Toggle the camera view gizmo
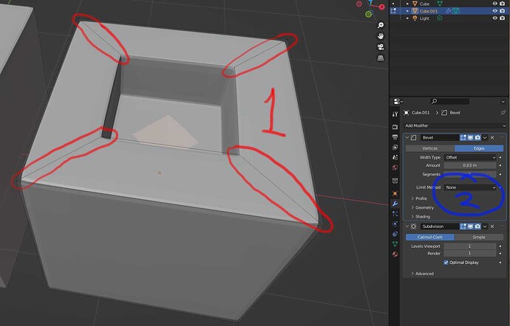 pos(381,47)
